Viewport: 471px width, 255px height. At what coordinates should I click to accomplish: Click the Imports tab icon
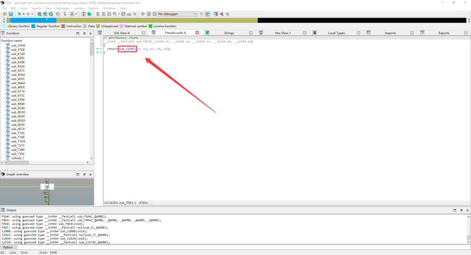click(x=368, y=33)
